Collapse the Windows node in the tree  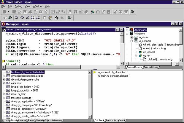pos(127,34)
